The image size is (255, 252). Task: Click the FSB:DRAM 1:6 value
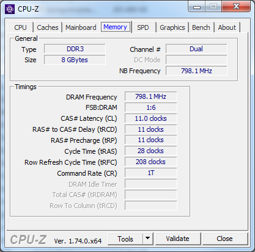pos(151,107)
